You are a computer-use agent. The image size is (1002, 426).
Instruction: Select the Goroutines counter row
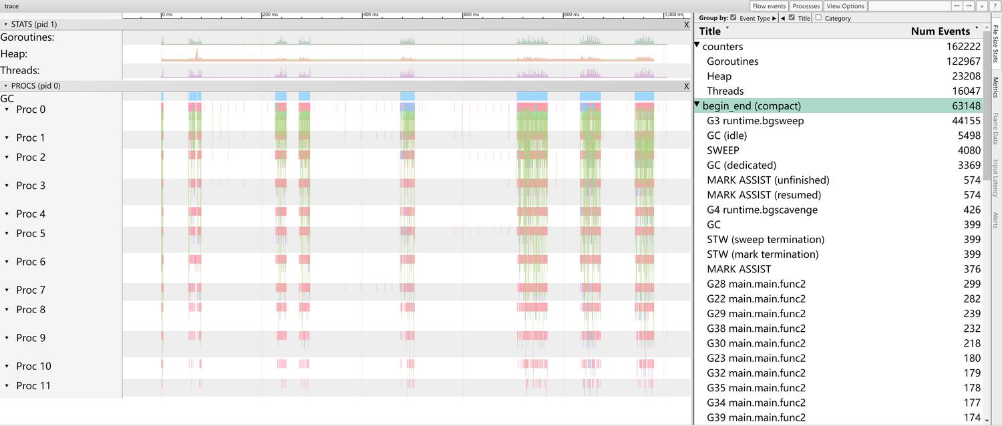coord(838,61)
